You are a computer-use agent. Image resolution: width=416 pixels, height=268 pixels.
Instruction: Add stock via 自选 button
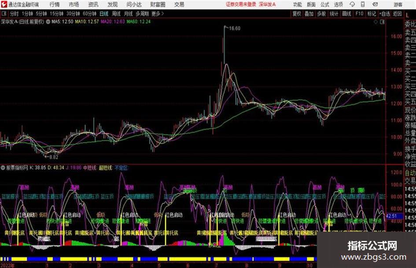(385, 14)
